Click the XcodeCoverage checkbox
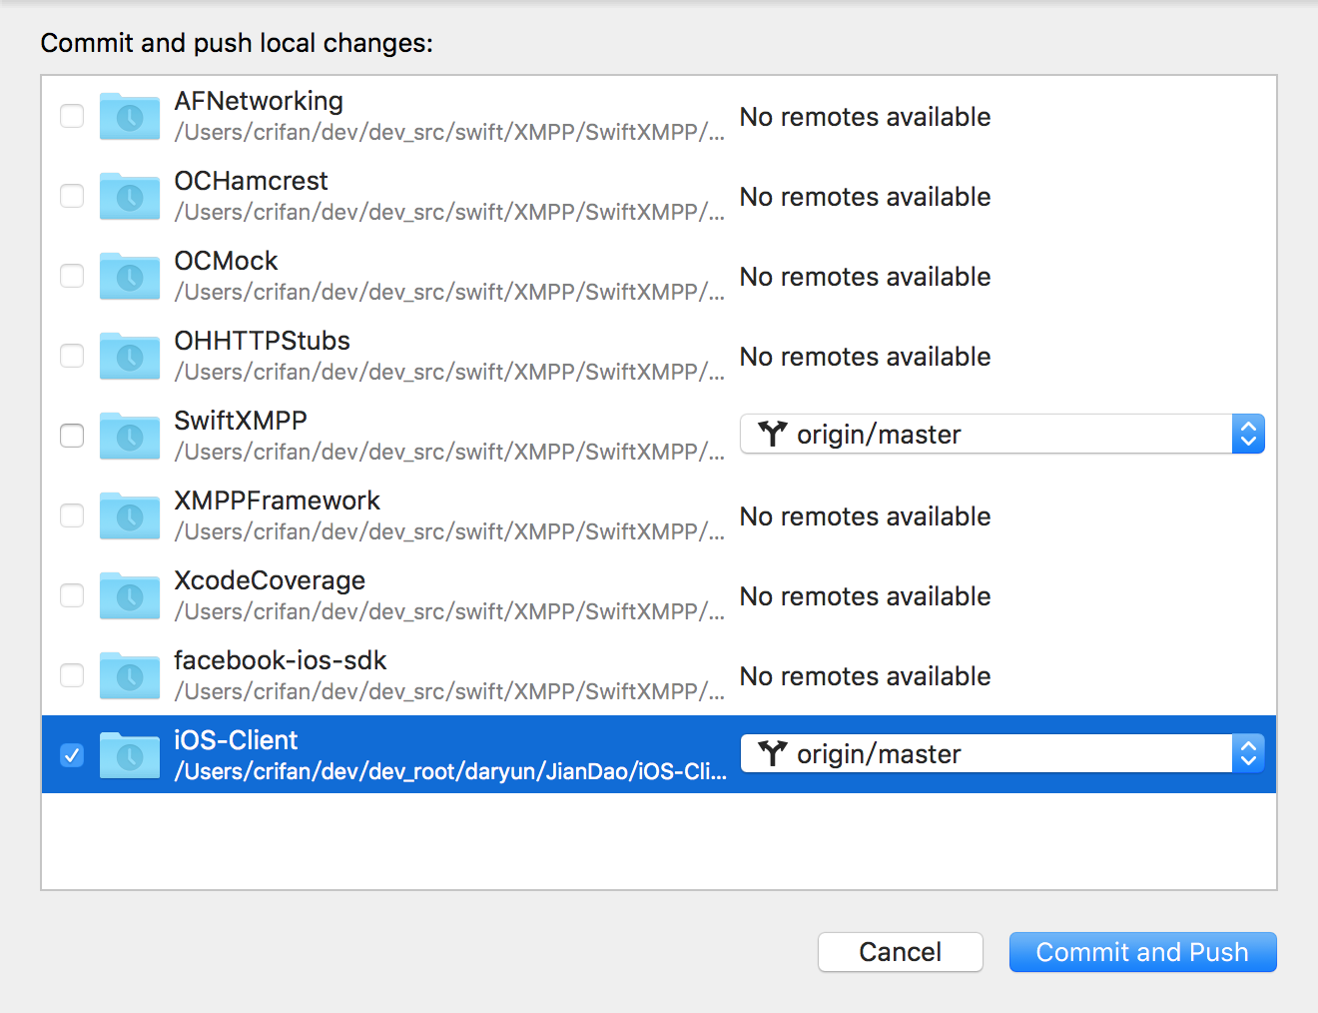The height and width of the screenshot is (1013, 1318). click(x=72, y=595)
